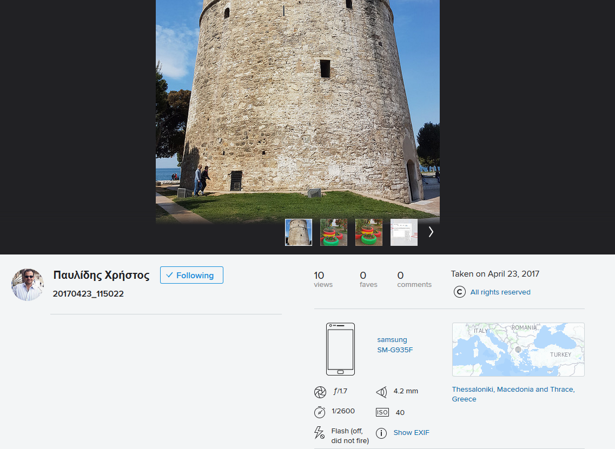Click the focal length icon beside 4.2 mm

coord(381,392)
